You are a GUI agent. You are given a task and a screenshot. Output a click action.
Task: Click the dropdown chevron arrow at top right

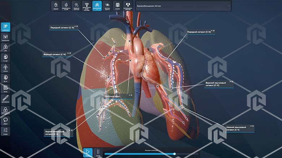click(x=228, y=6)
